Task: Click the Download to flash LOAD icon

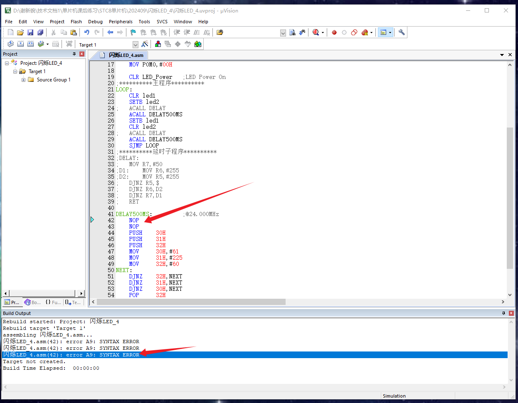Action: point(69,44)
